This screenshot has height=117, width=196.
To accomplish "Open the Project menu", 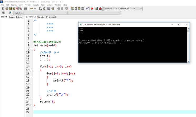I will tap(27, 5).
